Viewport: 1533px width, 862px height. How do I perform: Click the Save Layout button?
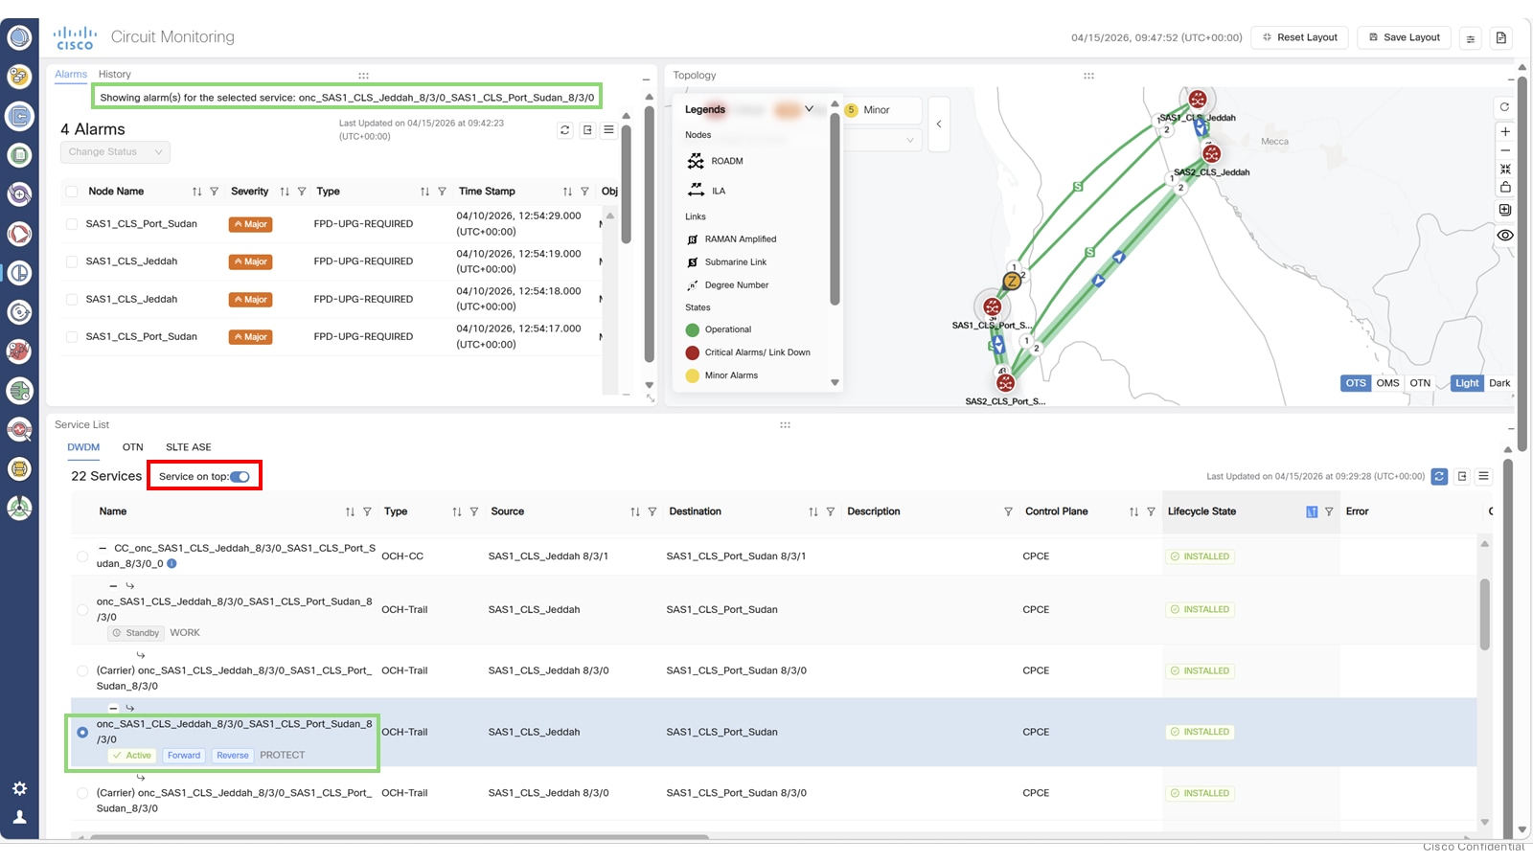(1403, 37)
